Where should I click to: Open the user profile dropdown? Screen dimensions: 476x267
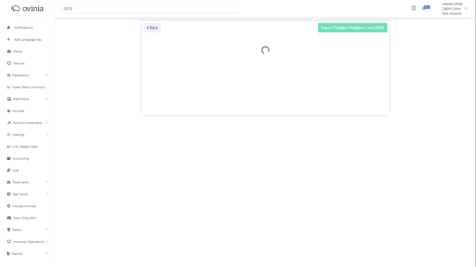click(x=466, y=9)
